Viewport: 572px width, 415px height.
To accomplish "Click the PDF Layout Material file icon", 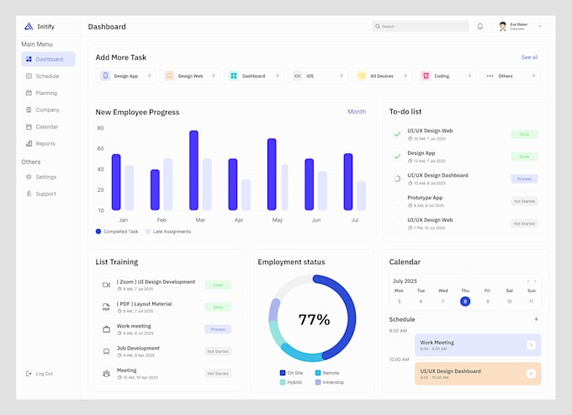I will [106, 307].
